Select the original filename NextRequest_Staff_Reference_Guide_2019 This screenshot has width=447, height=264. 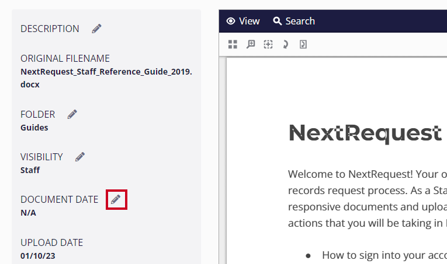point(106,78)
